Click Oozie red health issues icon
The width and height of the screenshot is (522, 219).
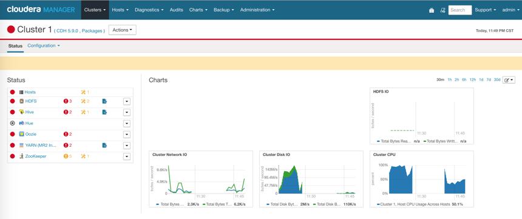[x=67, y=134]
